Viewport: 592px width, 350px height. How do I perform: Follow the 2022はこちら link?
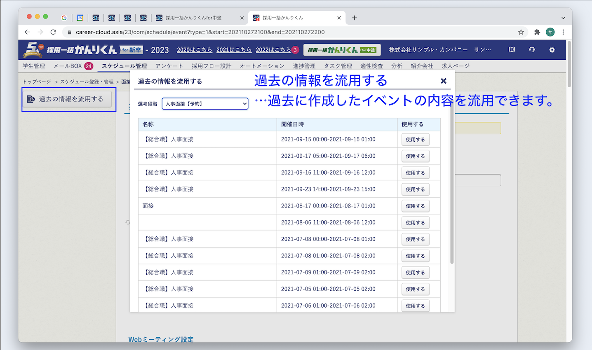point(273,50)
